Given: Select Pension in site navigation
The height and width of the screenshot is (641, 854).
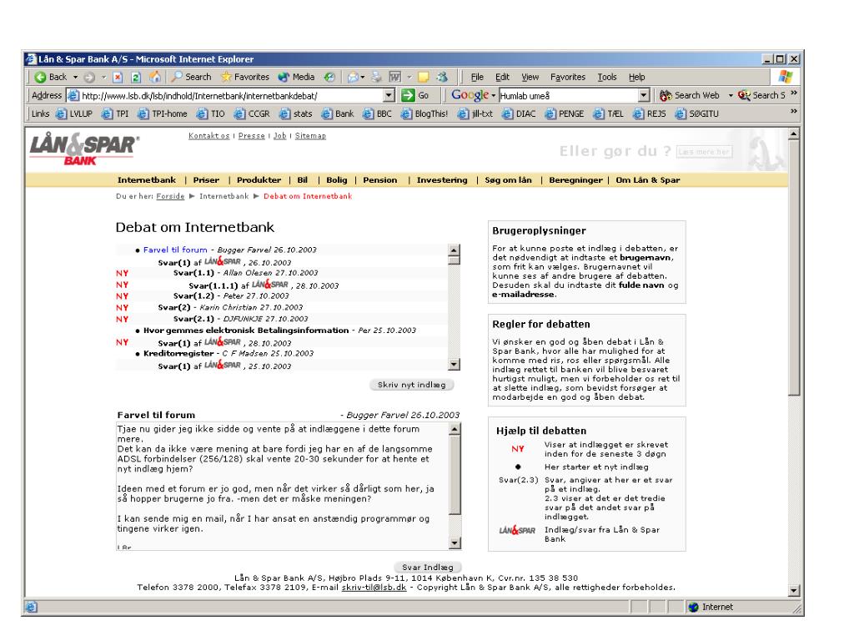Looking at the screenshot, I should pos(380,180).
